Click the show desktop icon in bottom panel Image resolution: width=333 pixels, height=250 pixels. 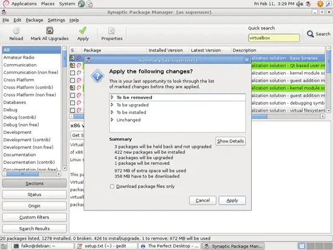[4, 246]
